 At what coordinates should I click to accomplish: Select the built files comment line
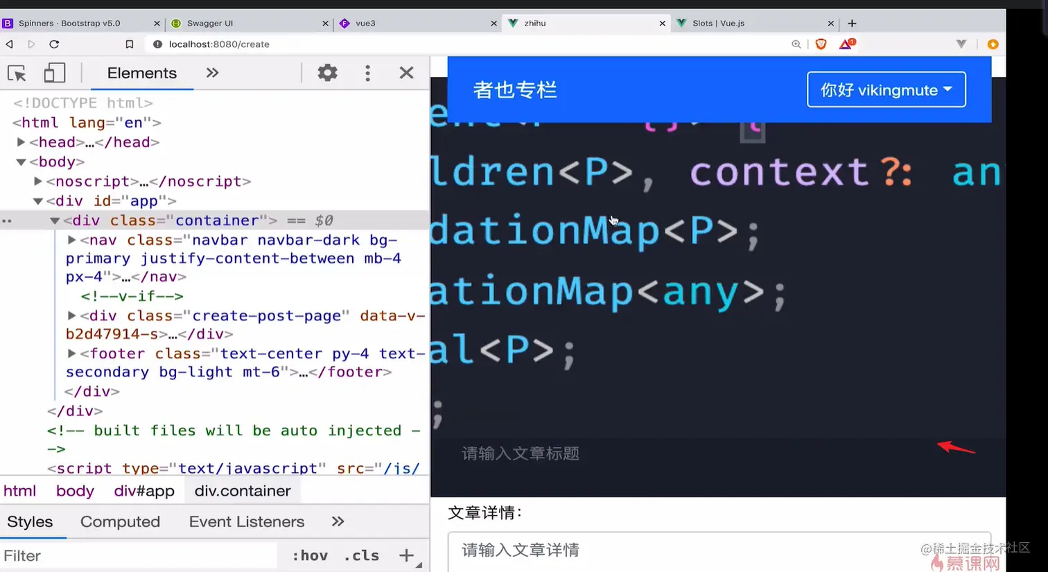pos(234,440)
